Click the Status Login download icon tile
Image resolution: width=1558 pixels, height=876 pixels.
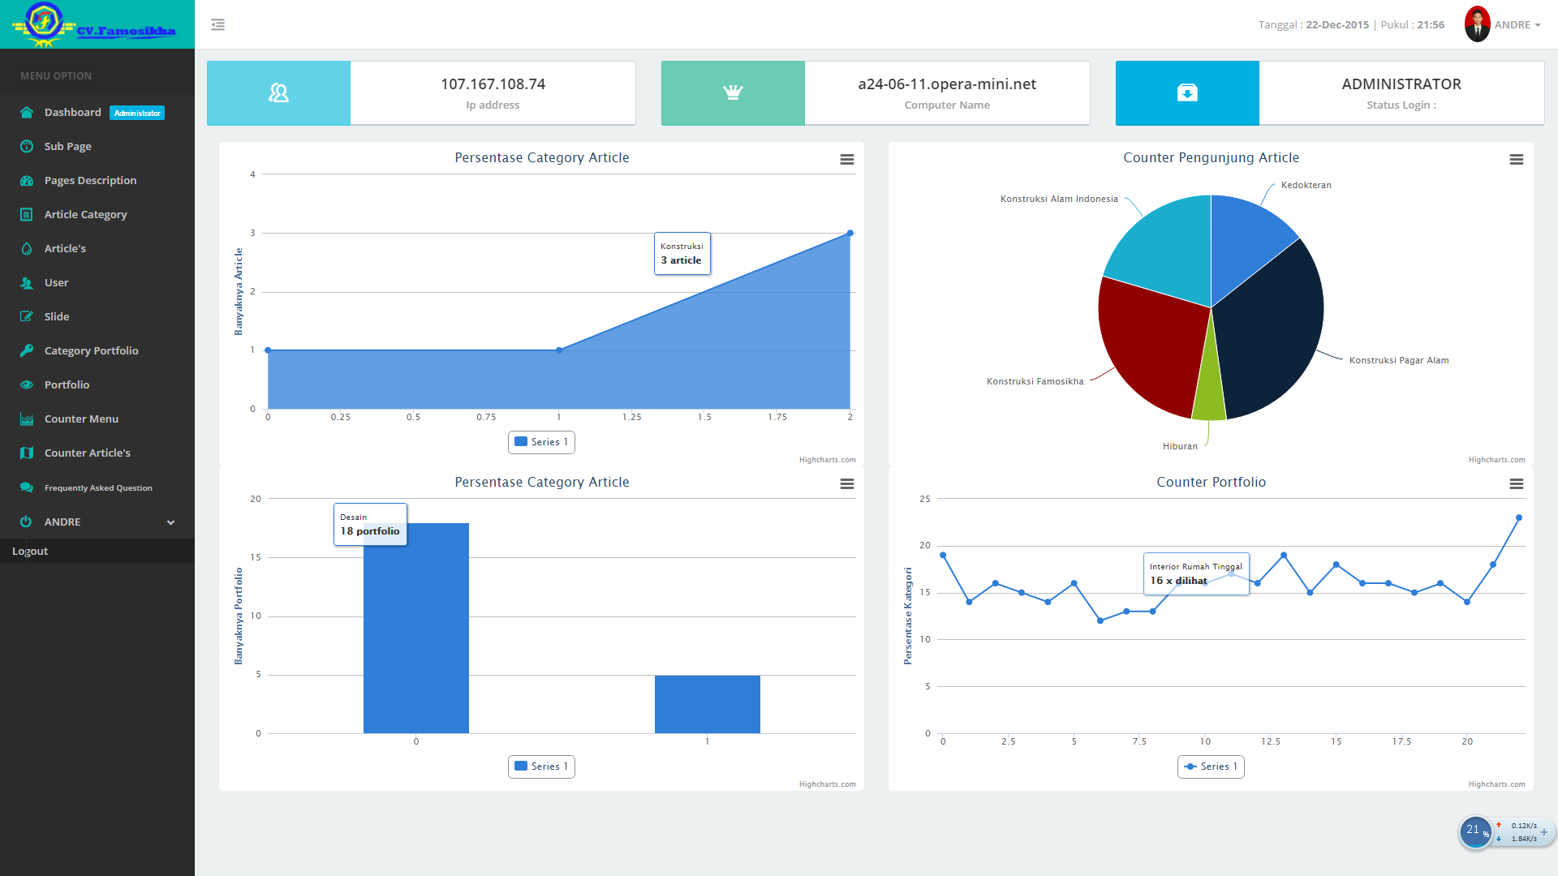point(1186,93)
